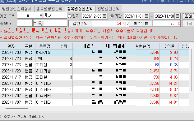The image size is (194, 121).
Task: Click the 2023/12/03 date input field
Action: (x=92, y=16)
